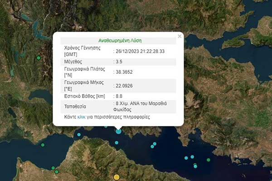Select the lone green marker in the western gulf
Image resolution: width=272 pixels, height=181 pixels.
click(43, 145)
